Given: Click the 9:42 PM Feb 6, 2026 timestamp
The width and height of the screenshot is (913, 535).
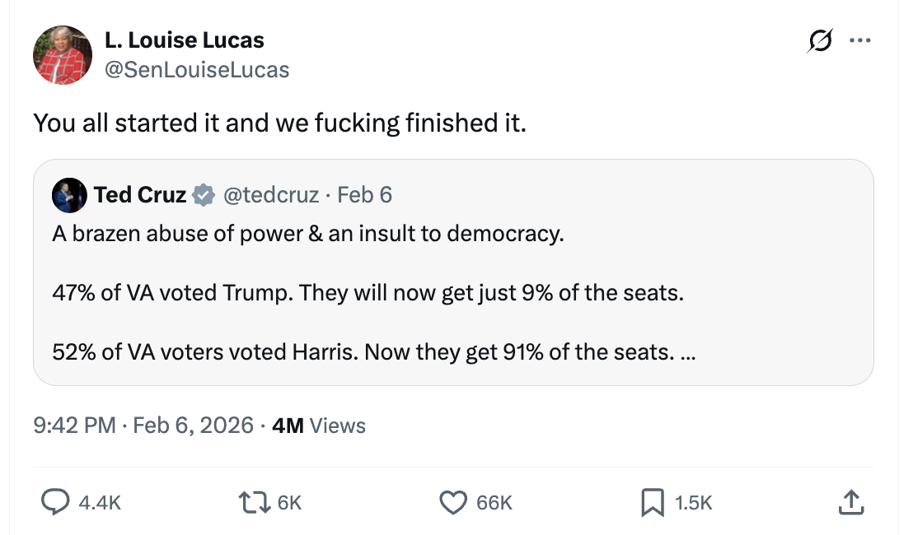Looking at the screenshot, I should click(143, 426).
